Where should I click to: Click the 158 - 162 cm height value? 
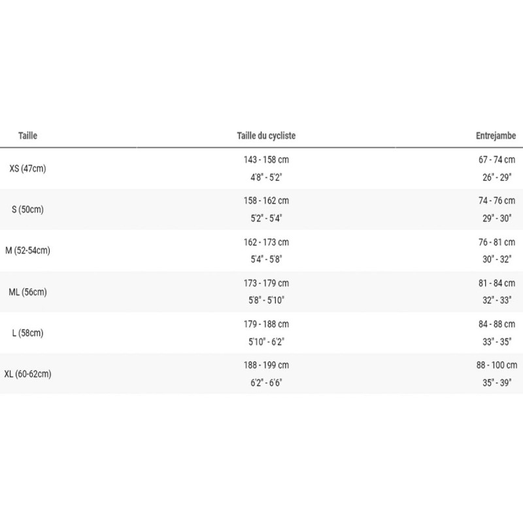[x=266, y=201]
